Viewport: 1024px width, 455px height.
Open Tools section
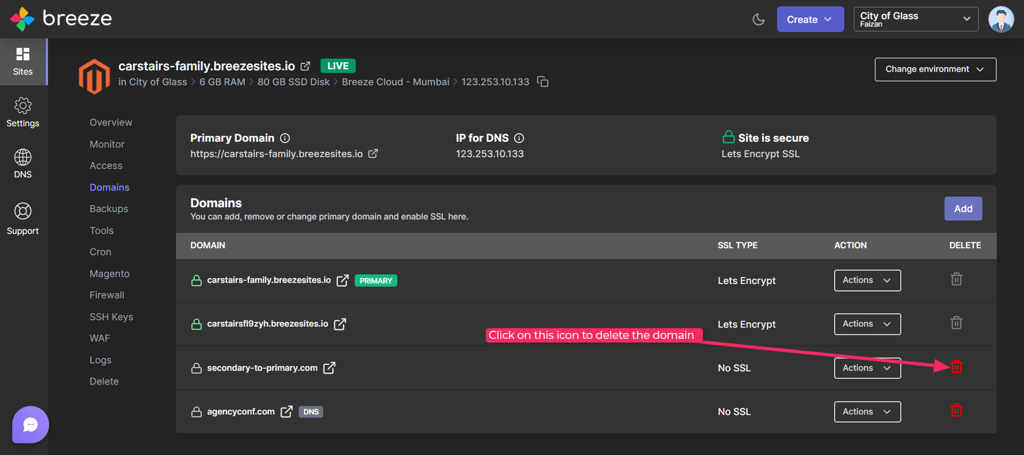point(101,231)
